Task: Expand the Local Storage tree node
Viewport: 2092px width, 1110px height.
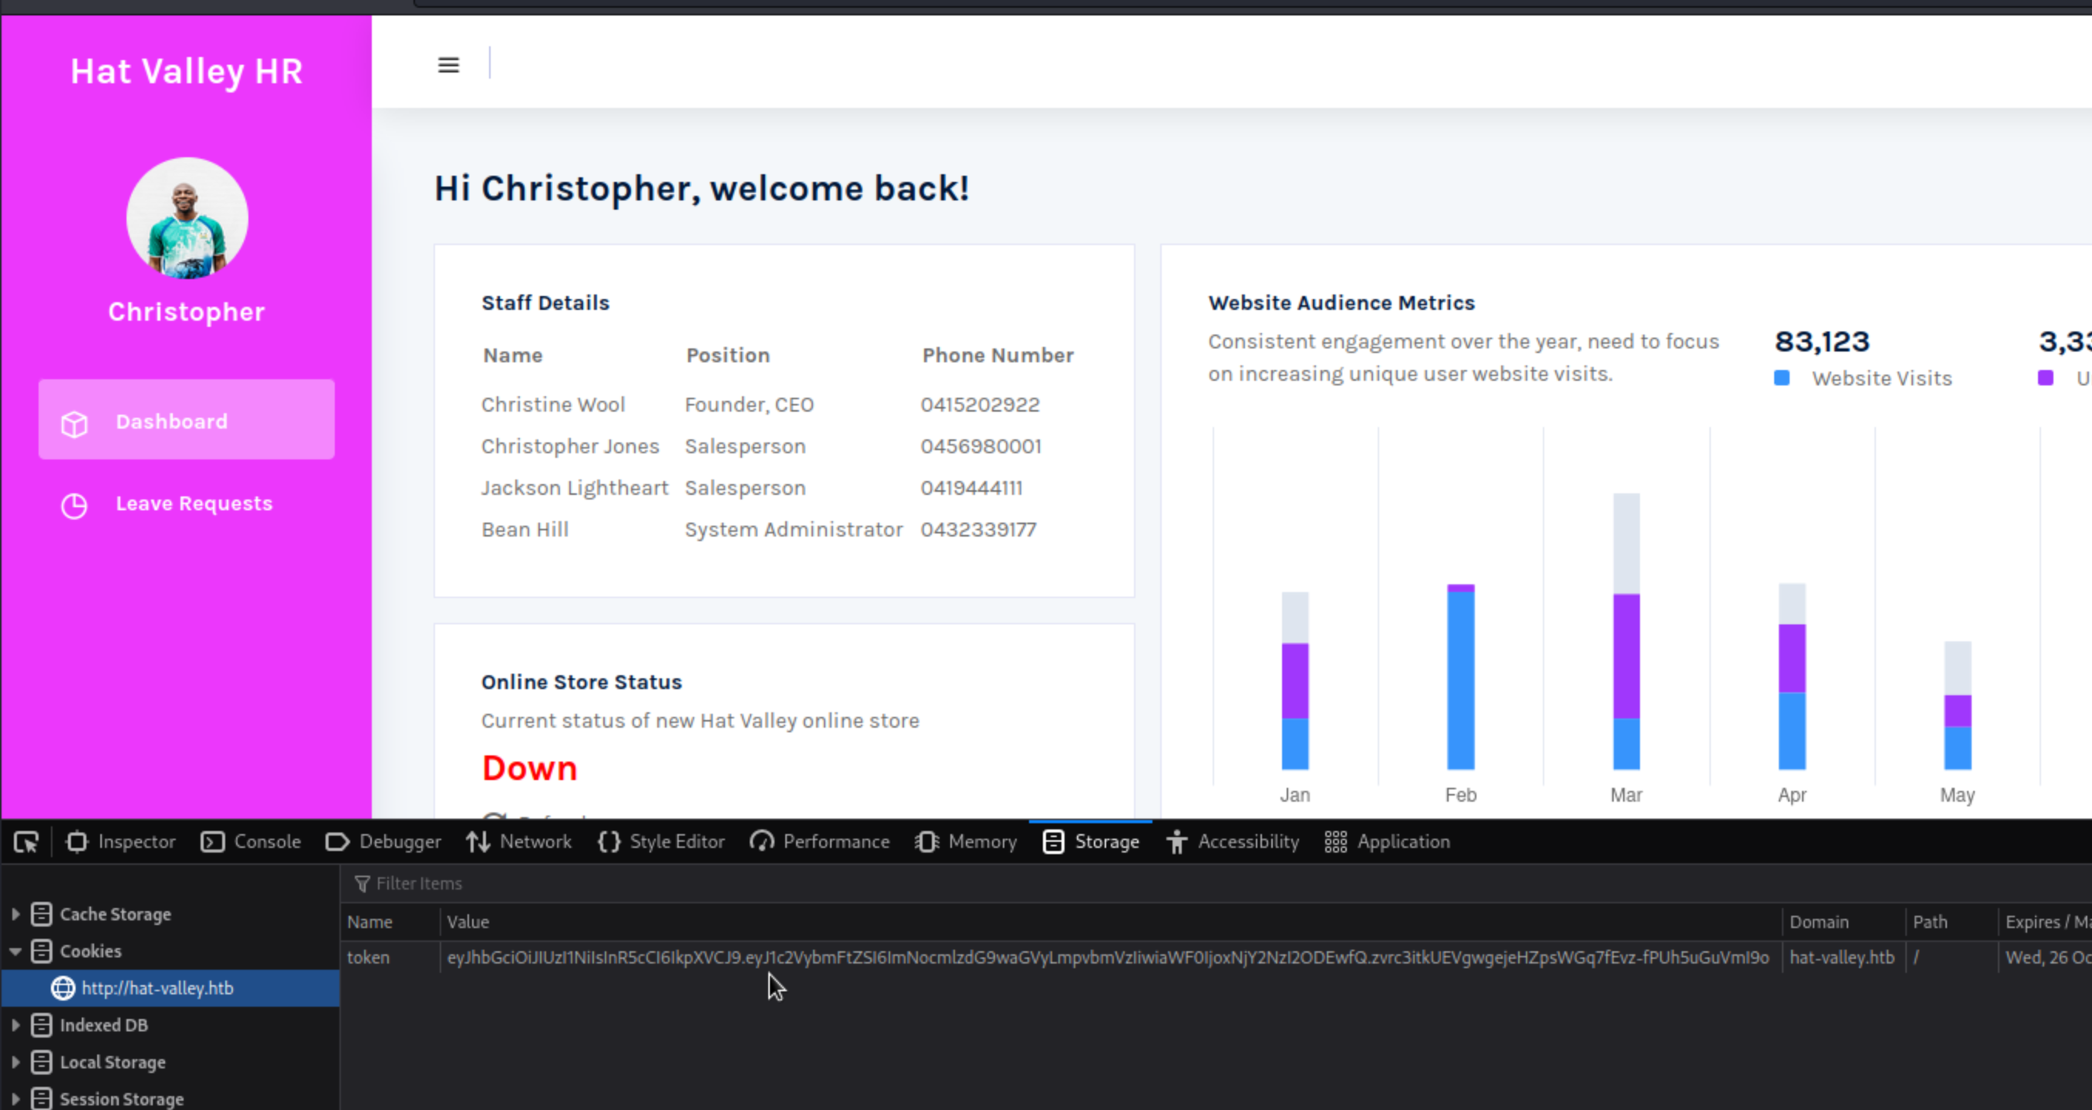Action: click(15, 1062)
